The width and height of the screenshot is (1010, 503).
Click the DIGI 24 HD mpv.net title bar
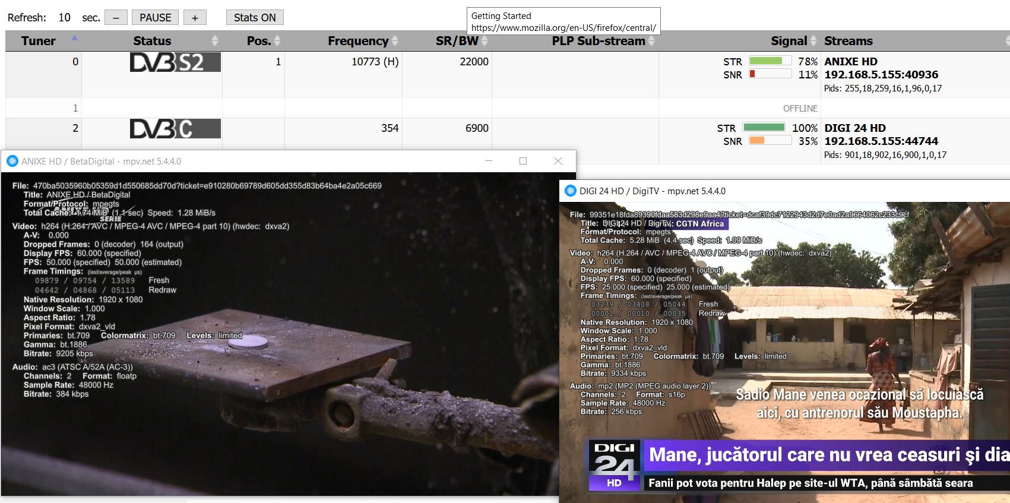pos(785,191)
